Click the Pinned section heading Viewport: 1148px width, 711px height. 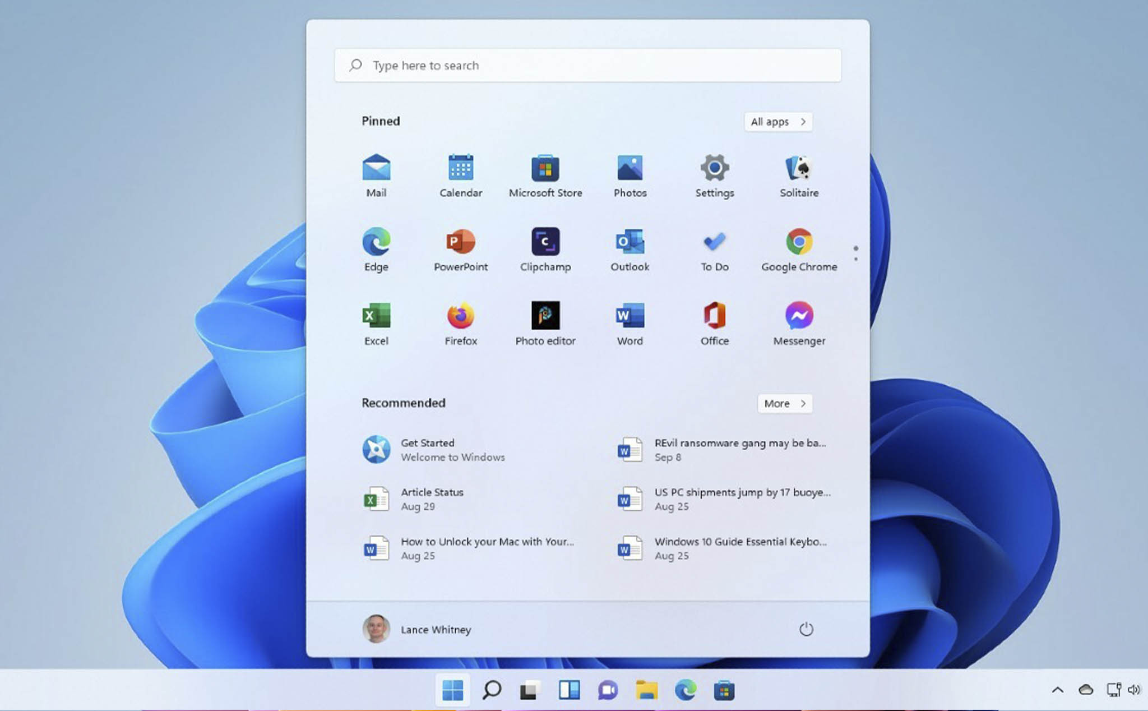tap(381, 121)
